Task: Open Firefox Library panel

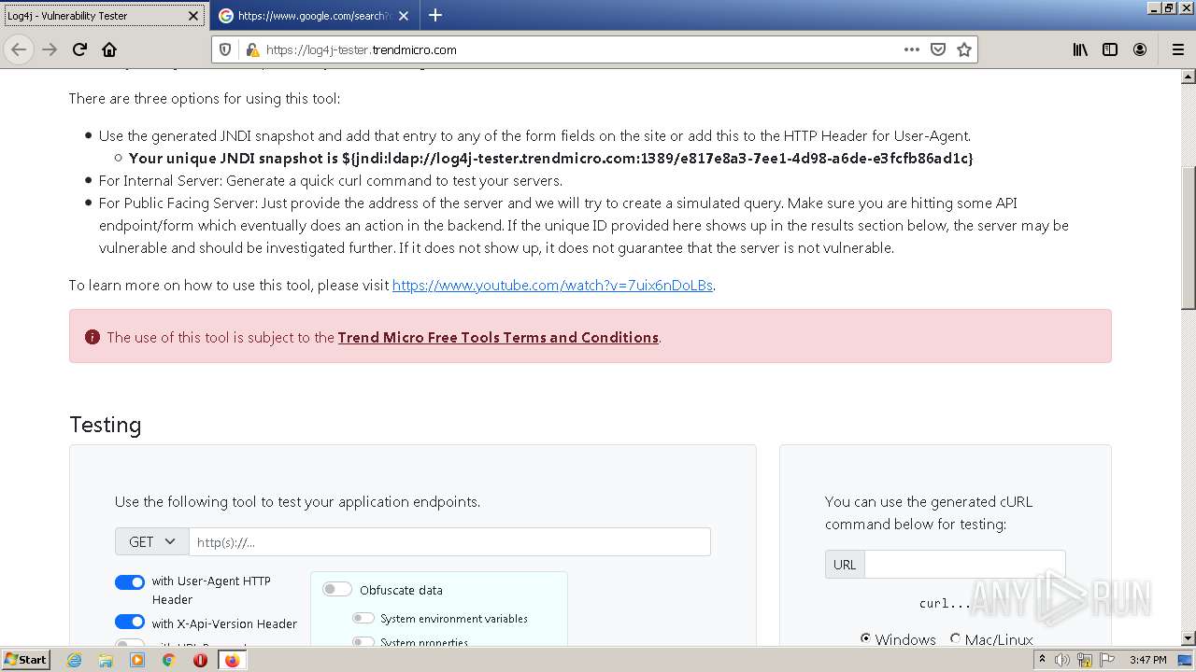Action: coord(1080,49)
